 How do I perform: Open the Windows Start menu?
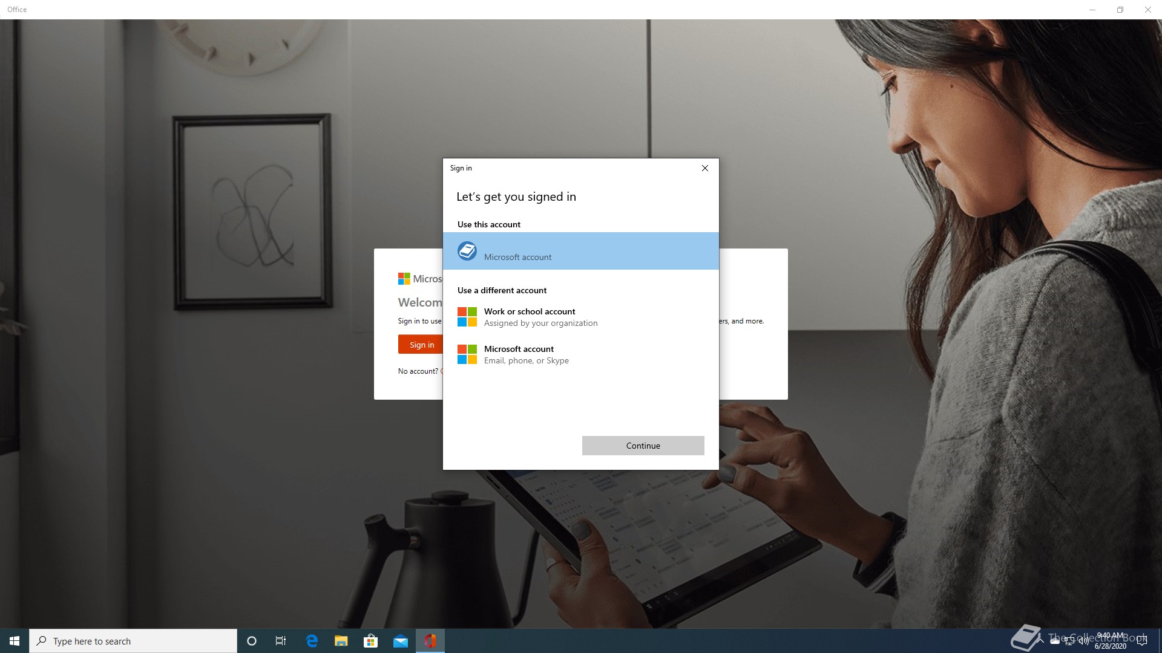coord(15,641)
